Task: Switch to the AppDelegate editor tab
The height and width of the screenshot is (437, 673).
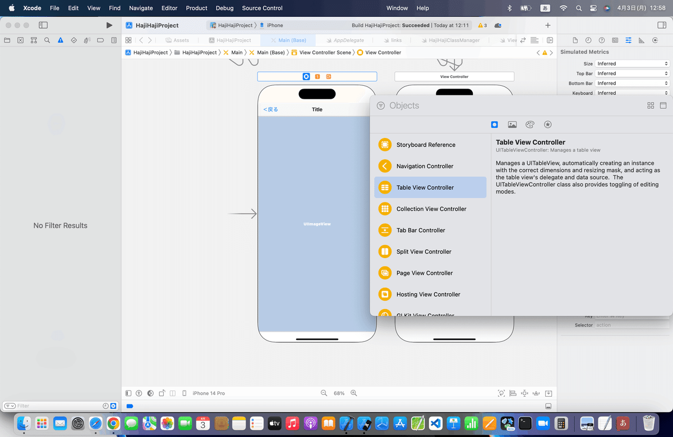Action: click(344, 40)
